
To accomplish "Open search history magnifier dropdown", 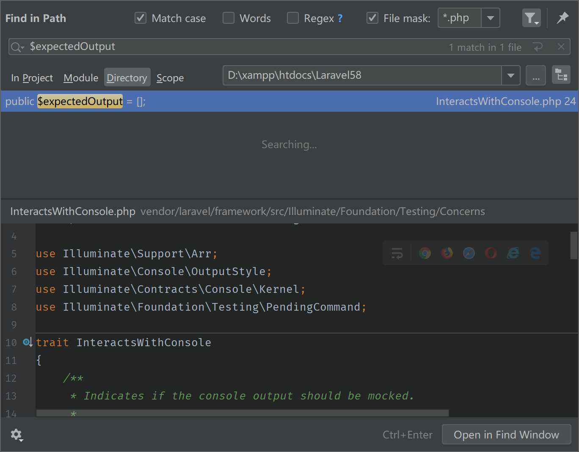I will [17, 47].
